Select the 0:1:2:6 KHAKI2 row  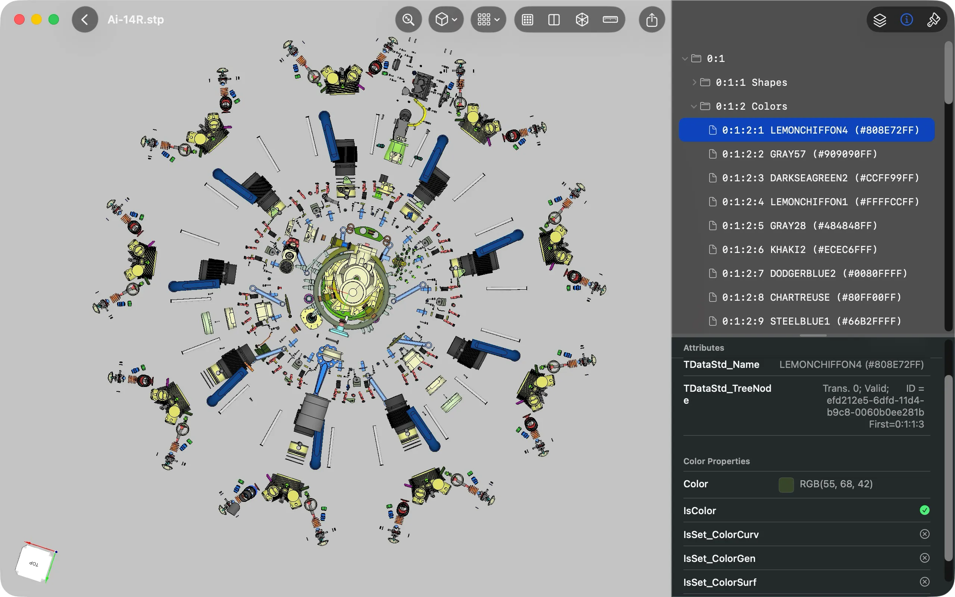click(807, 250)
